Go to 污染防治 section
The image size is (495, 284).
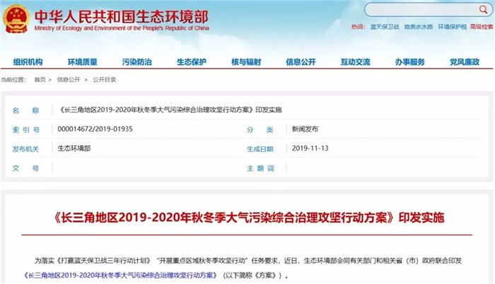click(x=136, y=62)
